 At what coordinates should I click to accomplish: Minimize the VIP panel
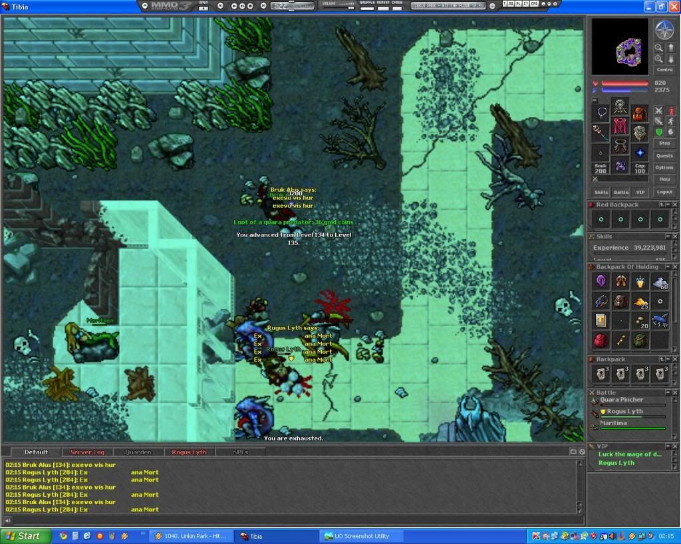(x=668, y=446)
